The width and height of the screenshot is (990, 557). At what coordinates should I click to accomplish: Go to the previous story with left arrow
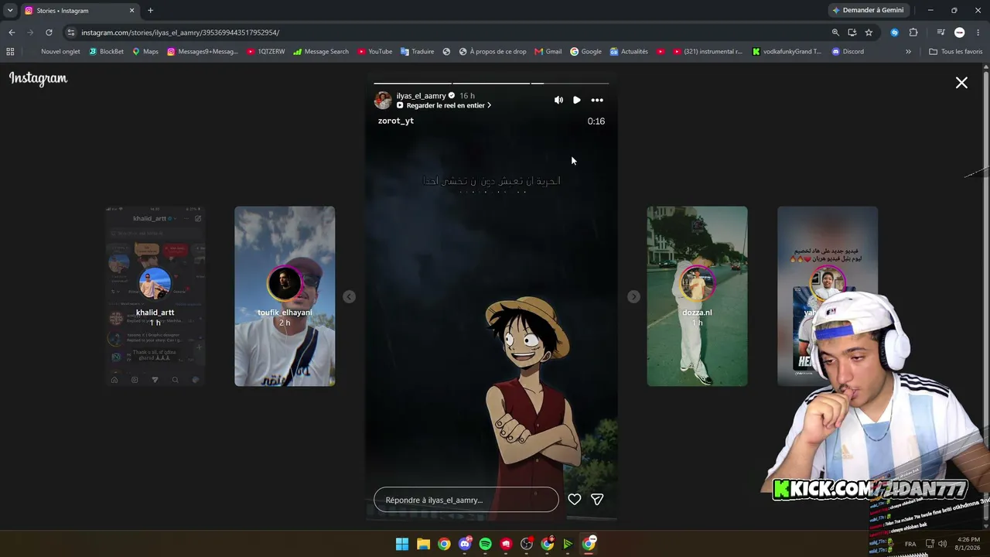[350, 296]
